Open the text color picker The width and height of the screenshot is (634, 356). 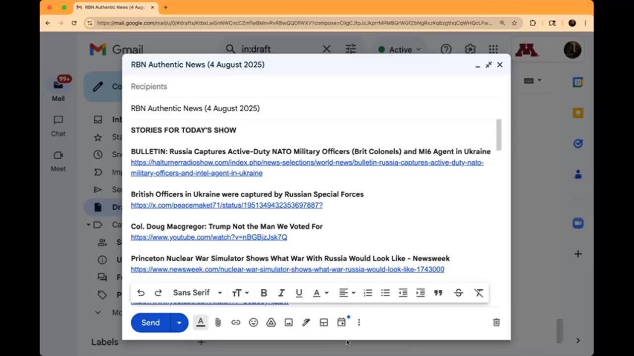[320, 293]
